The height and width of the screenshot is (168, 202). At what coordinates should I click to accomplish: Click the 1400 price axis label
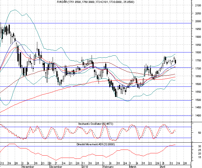198,116
